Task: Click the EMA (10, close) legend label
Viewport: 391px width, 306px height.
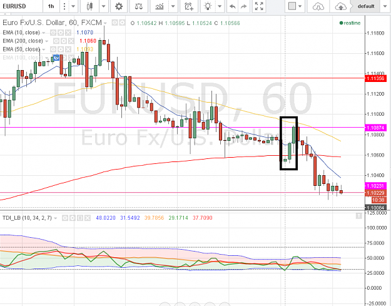Action: coord(21,33)
